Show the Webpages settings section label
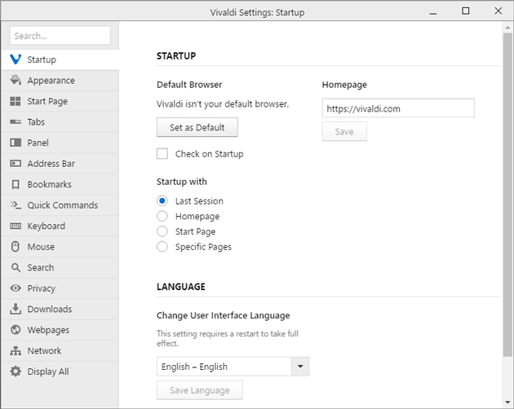The width and height of the screenshot is (514, 409). point(48,330)
